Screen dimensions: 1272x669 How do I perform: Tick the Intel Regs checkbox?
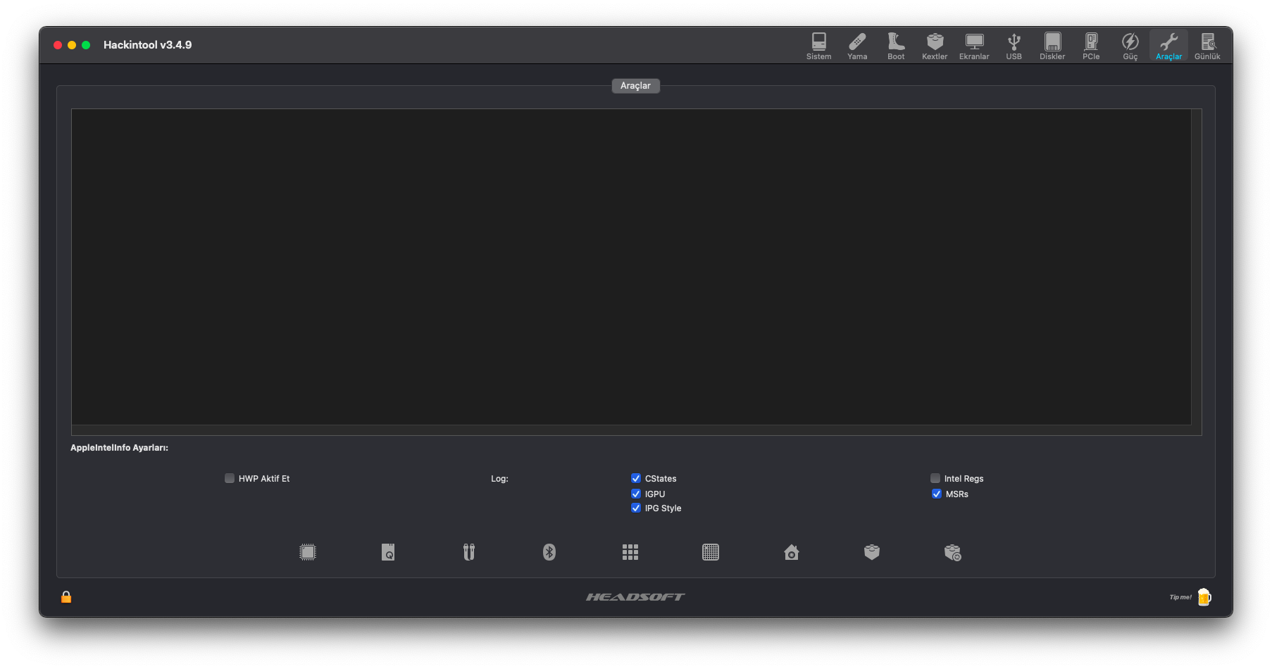click(x=935, y=478)
